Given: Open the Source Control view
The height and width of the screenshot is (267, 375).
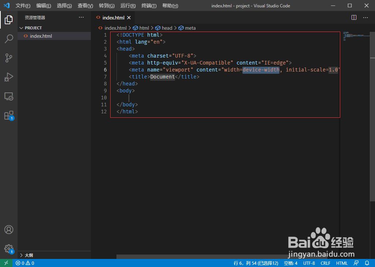Looking at the screenshot, I should click(9, 58).
